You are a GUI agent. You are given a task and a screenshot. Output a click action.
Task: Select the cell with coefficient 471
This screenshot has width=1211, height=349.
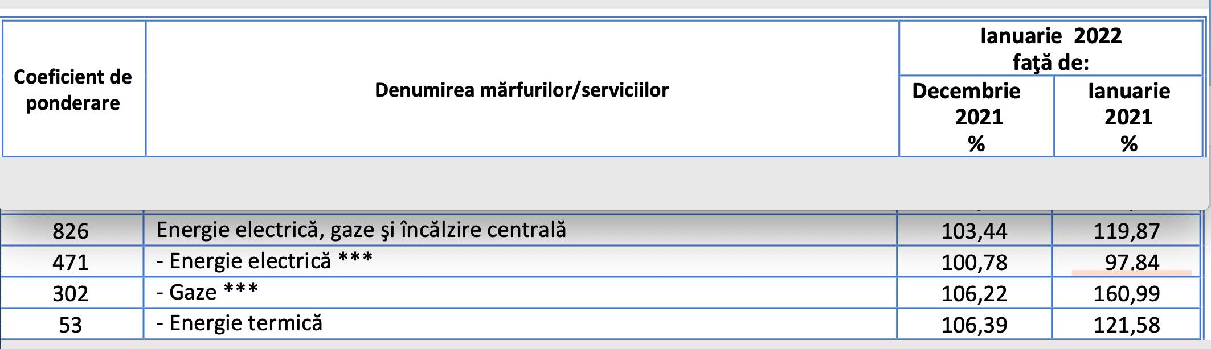click(x=71, y=263)
